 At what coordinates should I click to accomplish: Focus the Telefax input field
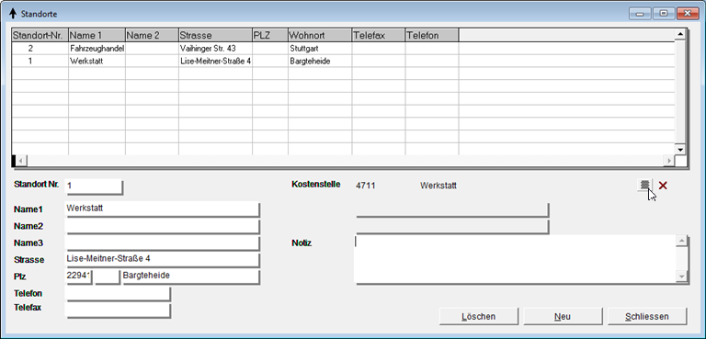click(118, 311)
